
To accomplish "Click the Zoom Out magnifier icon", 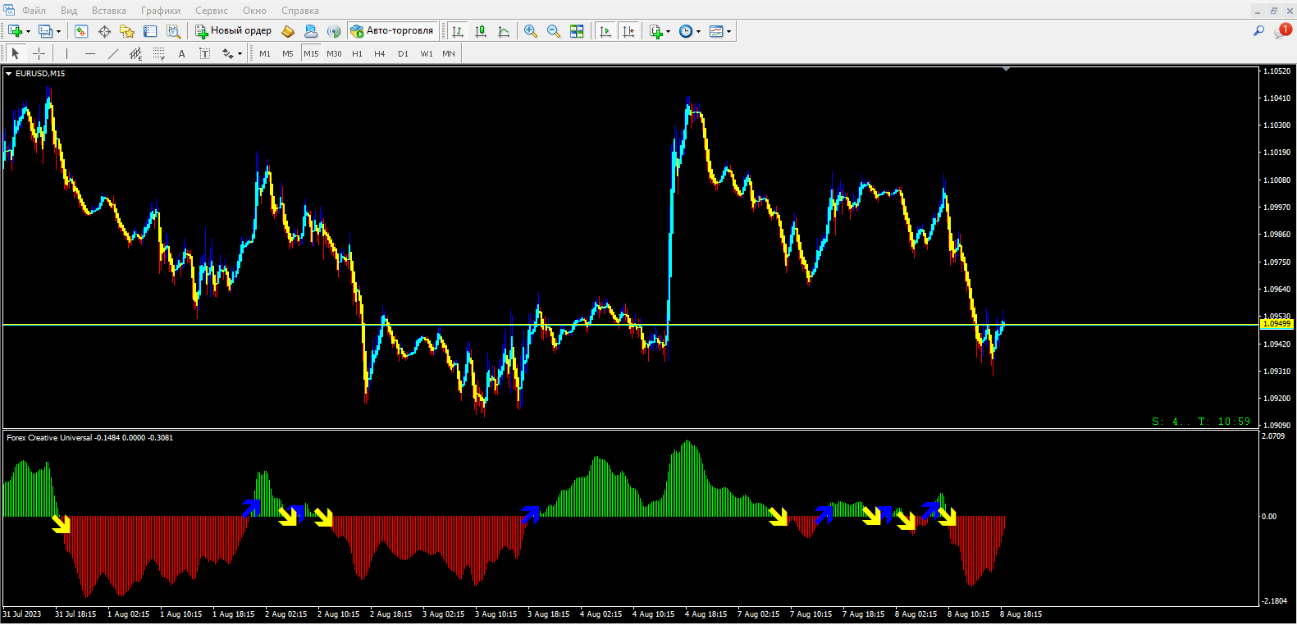I will pyautogui.click(x=554, y=31).
